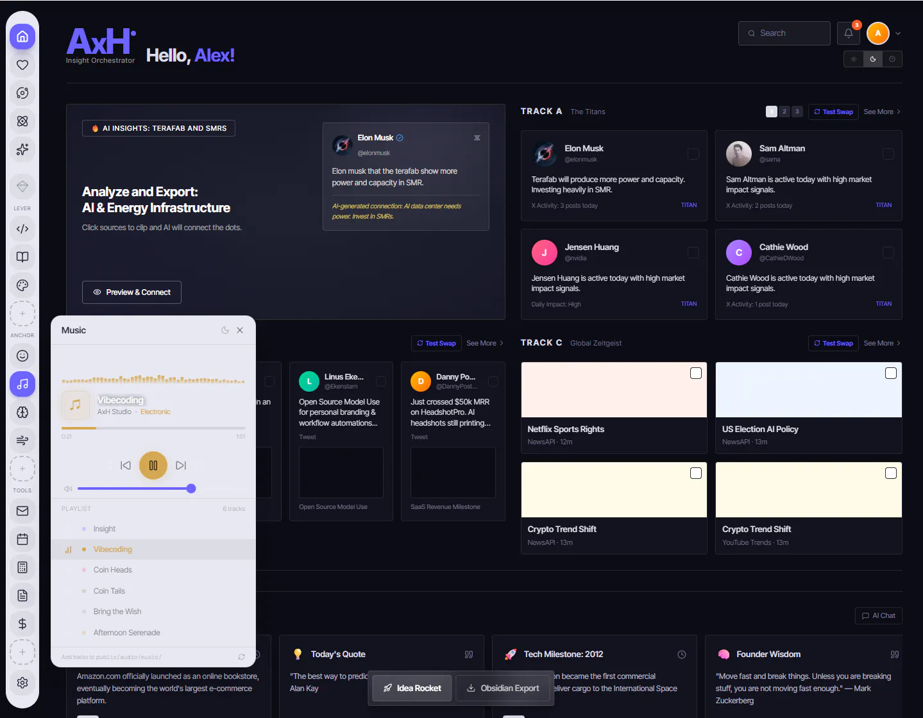
Task: Click the dashed plus icon above ANCHOR label
Action: pos(22,313)
